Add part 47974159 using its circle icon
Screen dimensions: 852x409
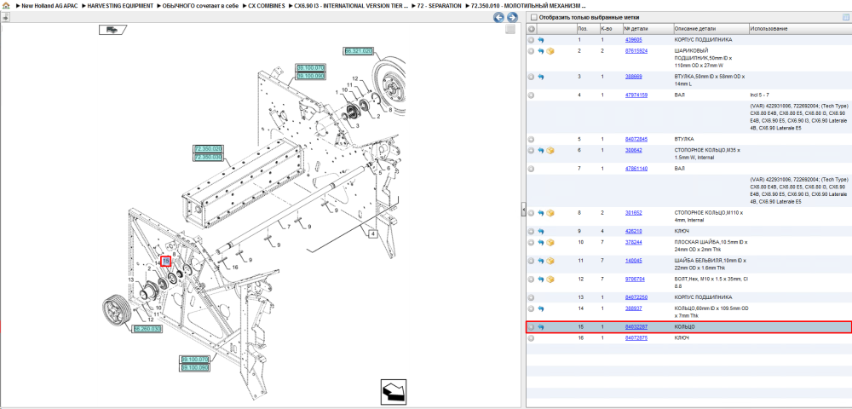coord(532,95)
